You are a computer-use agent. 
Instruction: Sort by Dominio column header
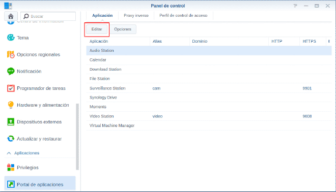(229, 41)
